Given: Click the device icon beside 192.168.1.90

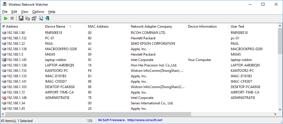Looking at the screenshot, I should (4, 33).
